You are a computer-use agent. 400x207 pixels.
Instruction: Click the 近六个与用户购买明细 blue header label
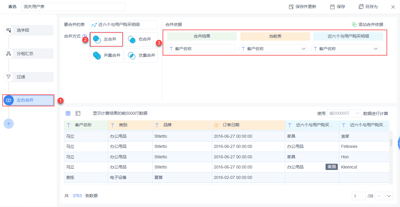tap(348, 36)
